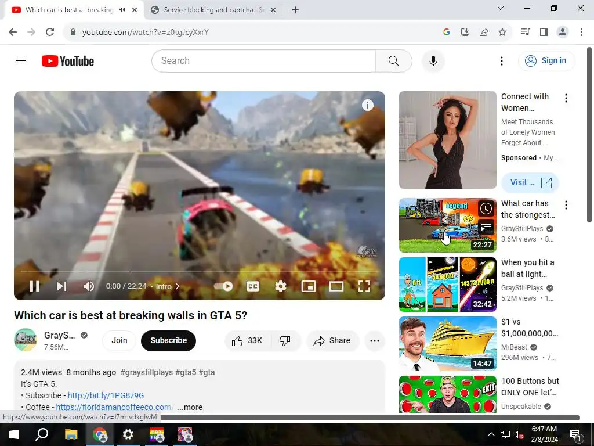Switch to theater mode
594x446 pixels.
click(x=336, y=286)
